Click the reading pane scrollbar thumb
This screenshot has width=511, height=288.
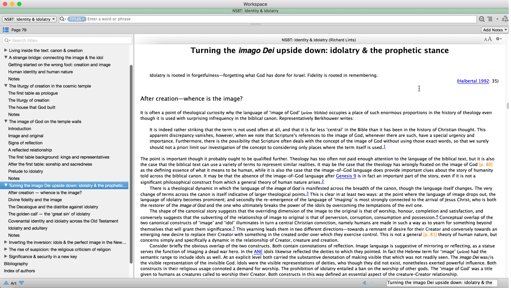(x=507, y=106)
